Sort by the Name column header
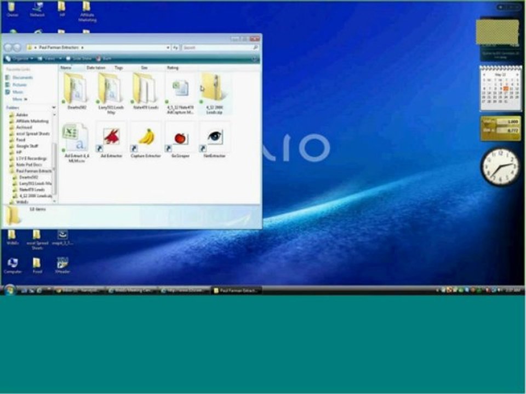Image resolution: width=526 pixels, height=394 pixels. (x=72, y=68)
